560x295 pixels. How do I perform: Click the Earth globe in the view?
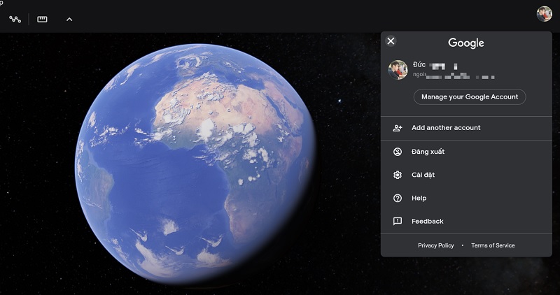(195, 164)
